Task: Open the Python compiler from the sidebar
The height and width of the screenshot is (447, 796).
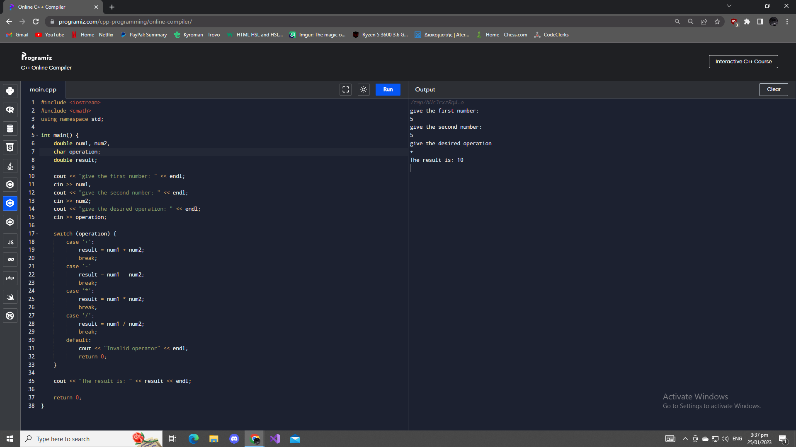Action: pyautogui.click(x=10, y=91)
